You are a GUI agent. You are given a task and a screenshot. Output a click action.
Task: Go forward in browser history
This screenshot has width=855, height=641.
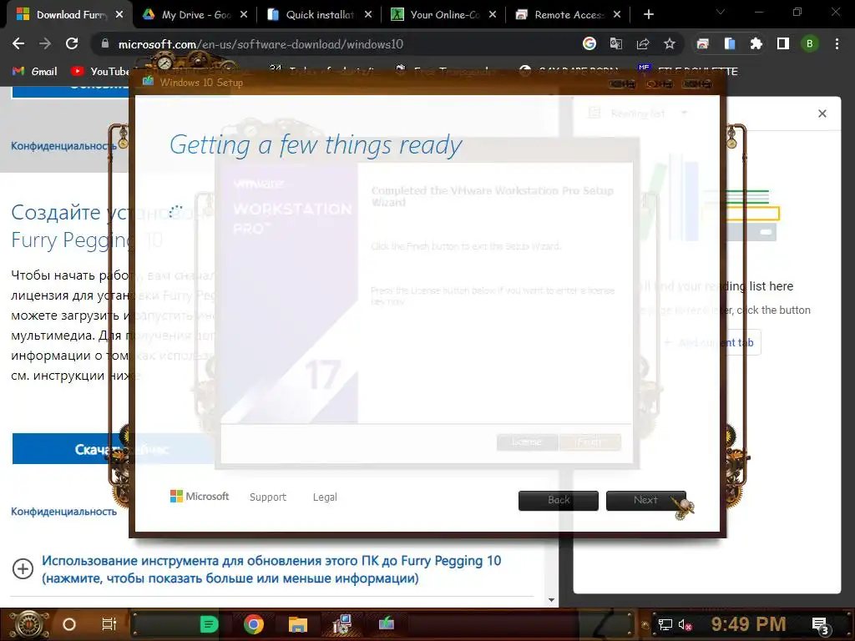(x=45, y=43)
